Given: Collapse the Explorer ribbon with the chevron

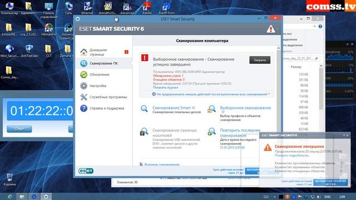Looking at the screenshot, I should (x=314, y=26).
